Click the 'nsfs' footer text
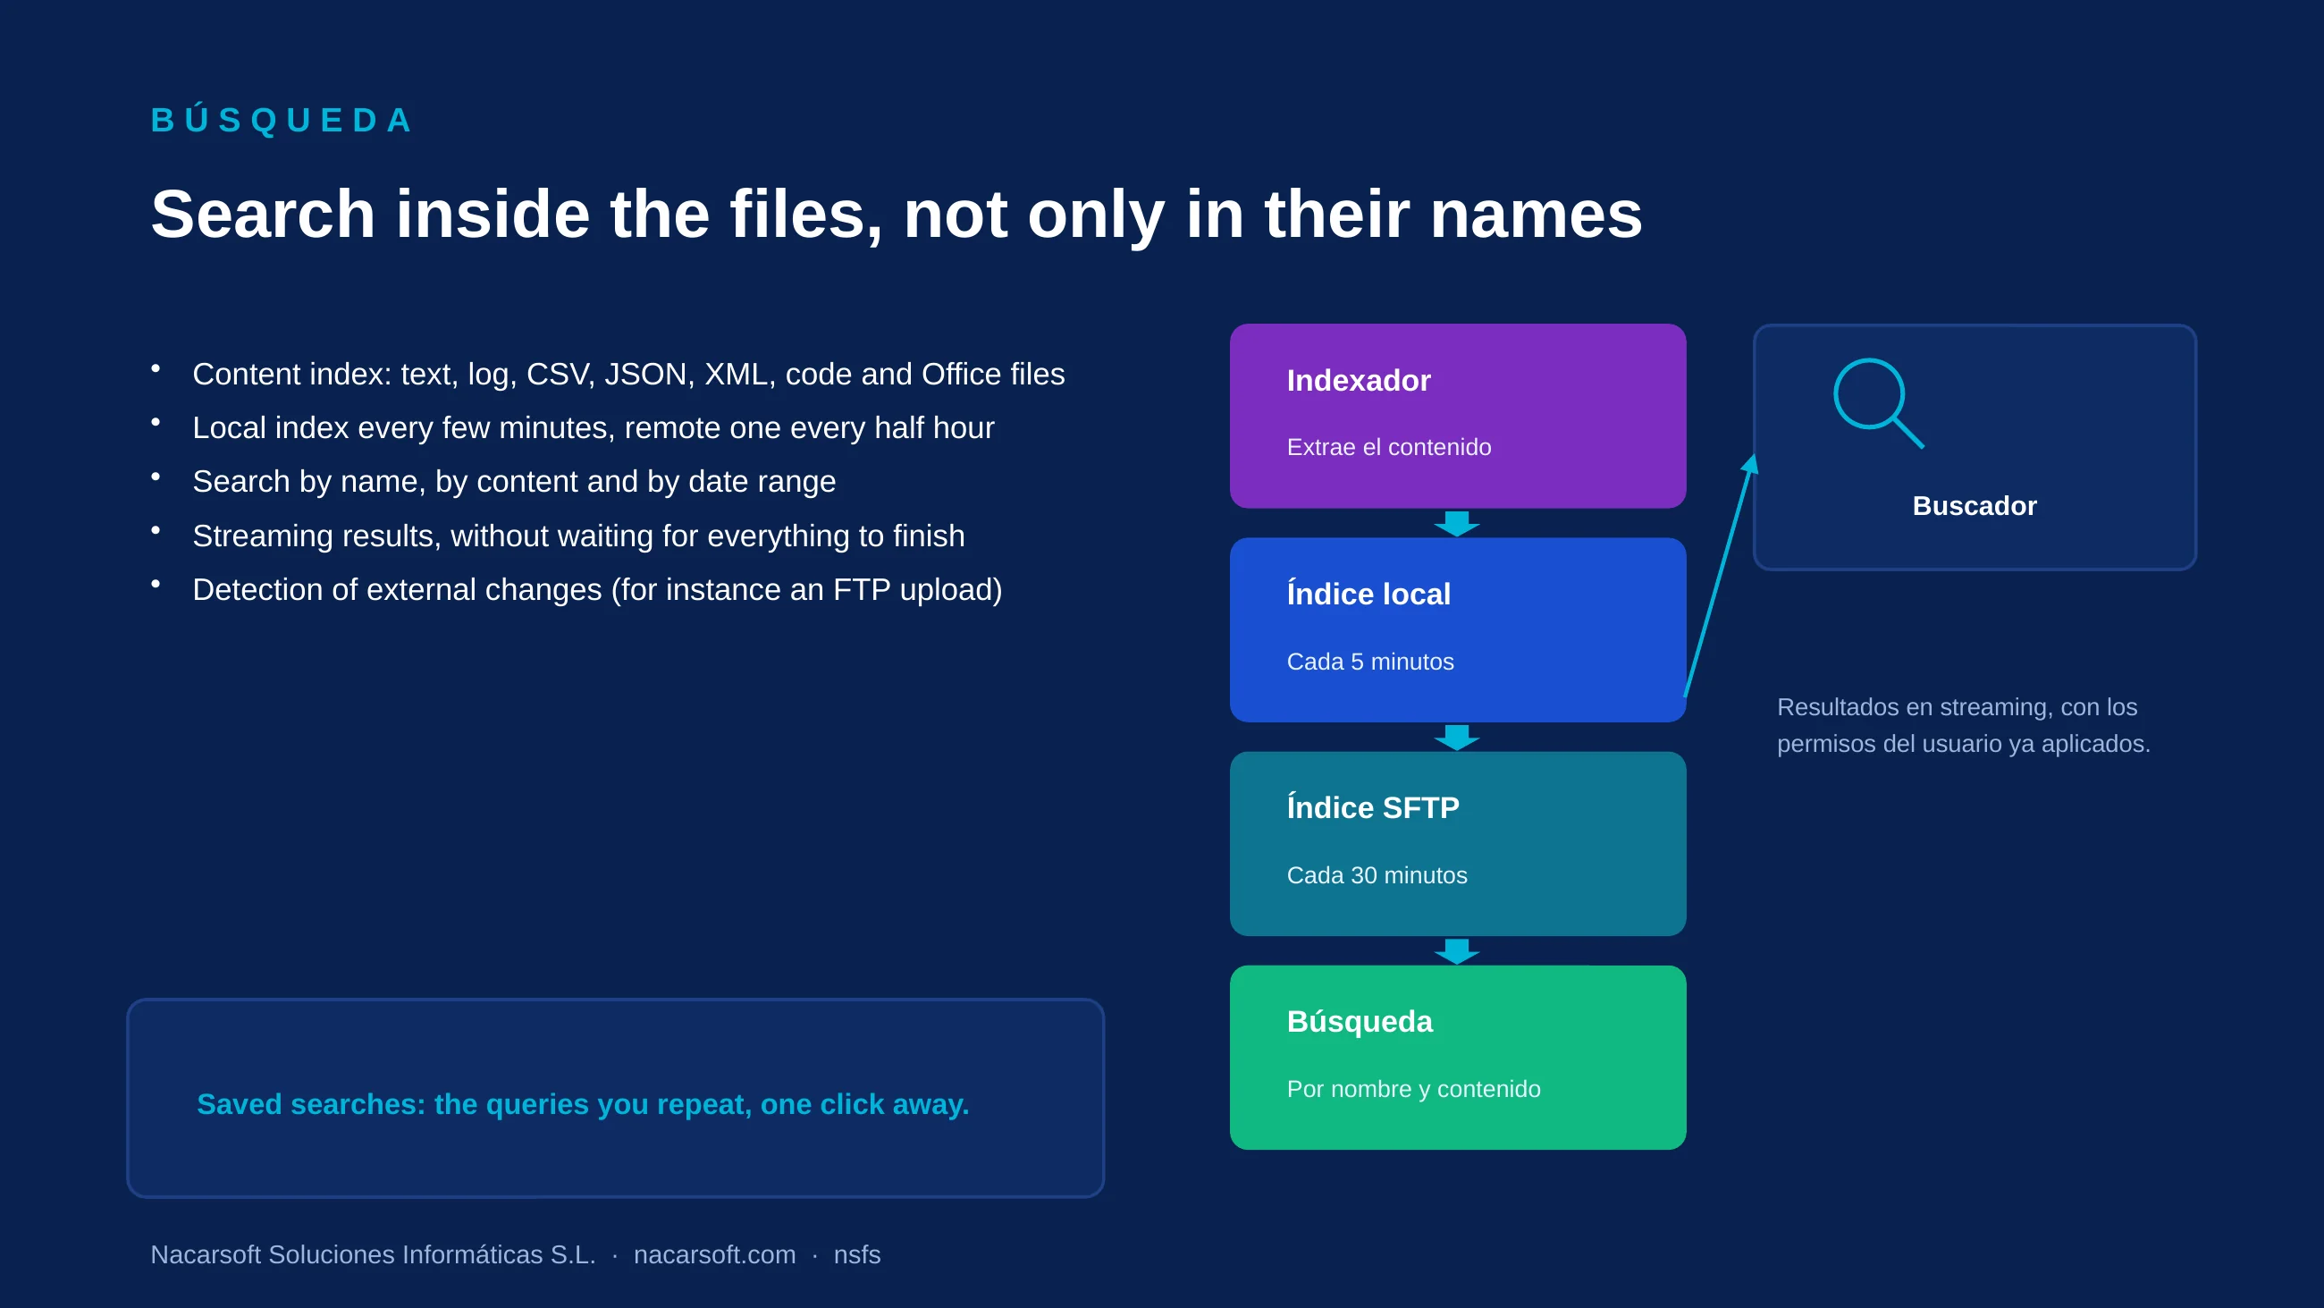 (x=856, y=1254)
